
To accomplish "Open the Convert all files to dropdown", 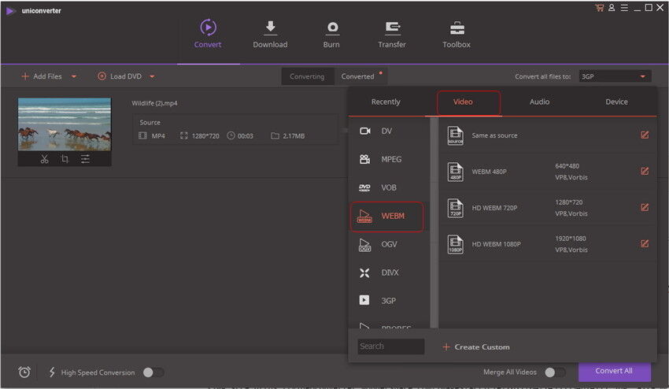I will 615,76.
